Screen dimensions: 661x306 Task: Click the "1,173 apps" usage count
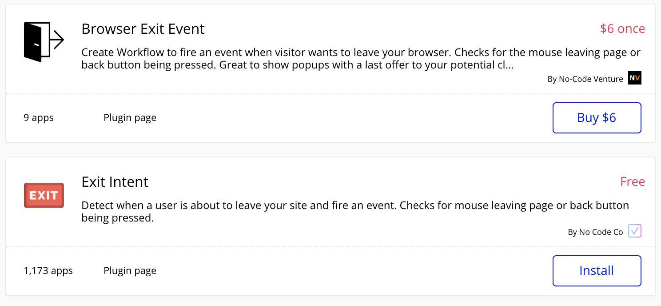tap(48, 270)
